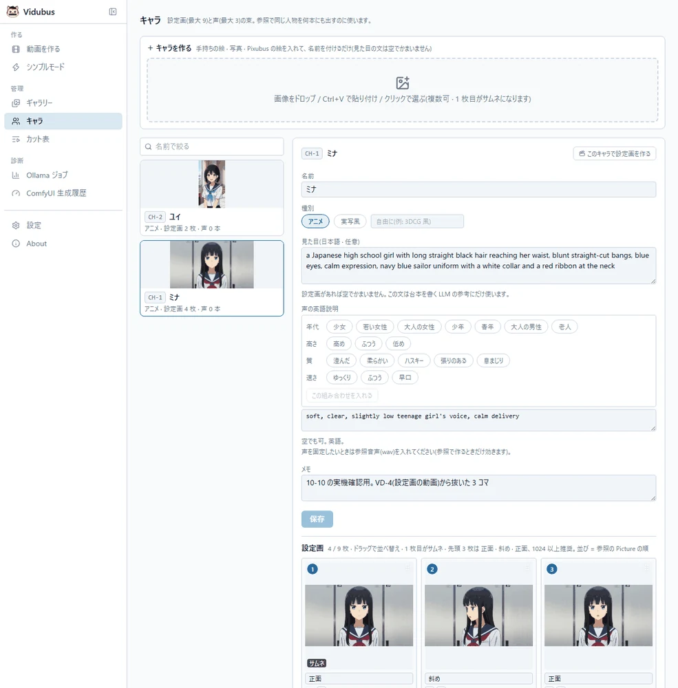This screenshot has height=688, width=678.
Task: Select the CH-2 ユイ character card
Action: [211, 198]
